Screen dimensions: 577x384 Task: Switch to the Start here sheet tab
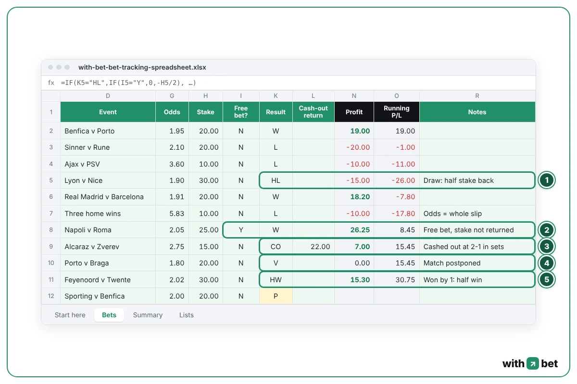pyautogui.click(x=70, y=315)
